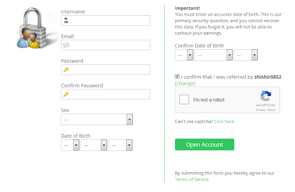This screenshot has width=295, height=192.
Task: Click the envelope icon in Email field
Action: pos(66,45)
